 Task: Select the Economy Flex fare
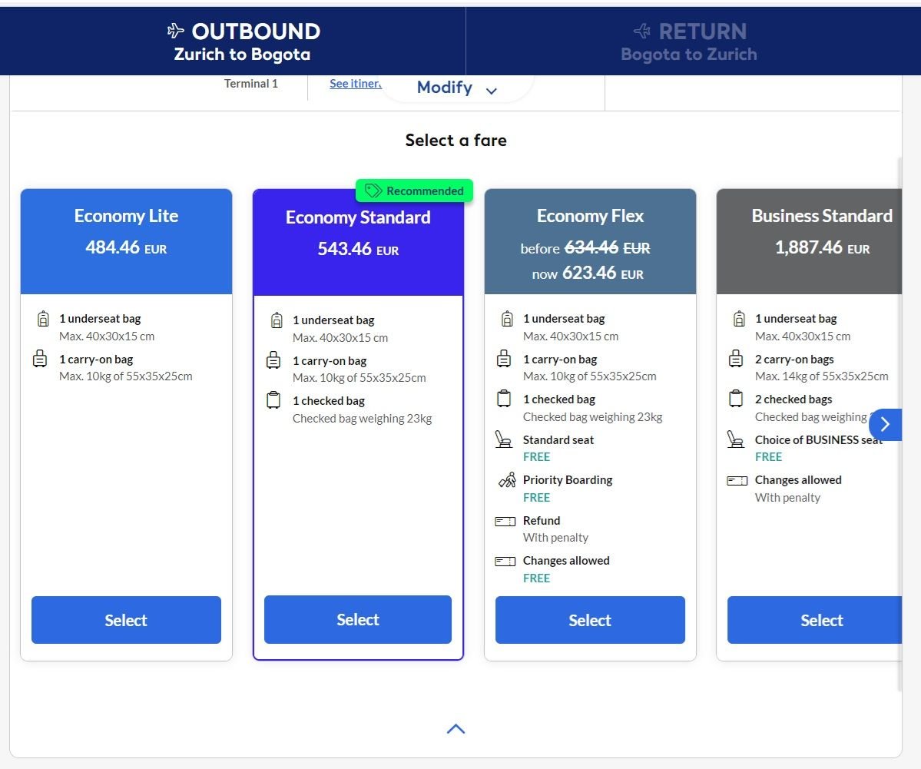(x=589, y=619)
